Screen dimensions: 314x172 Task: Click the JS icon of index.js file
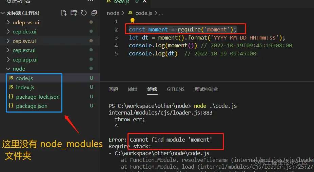(11, 87)
